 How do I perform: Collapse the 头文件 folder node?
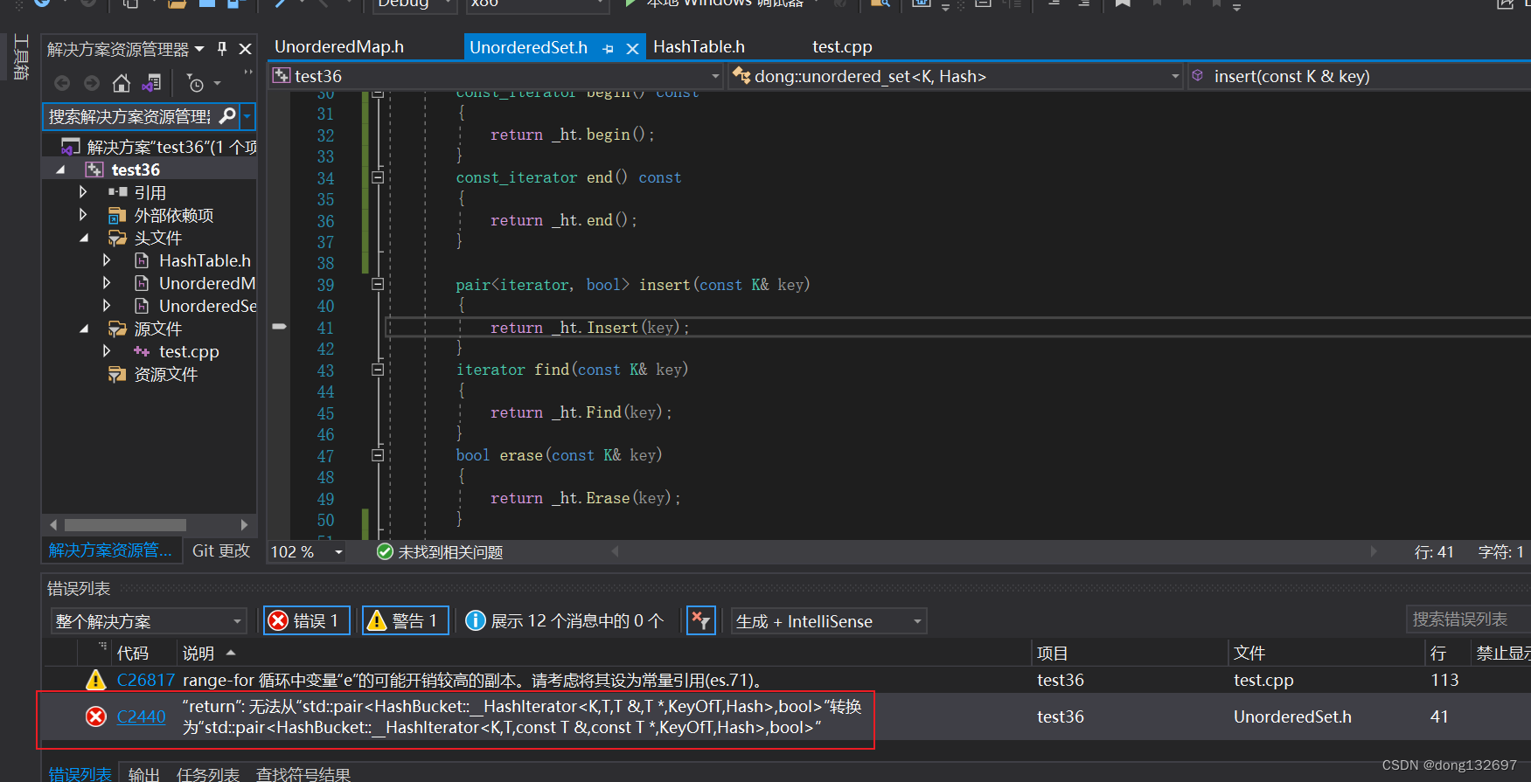pyautogui.click(x=84, y=238)
